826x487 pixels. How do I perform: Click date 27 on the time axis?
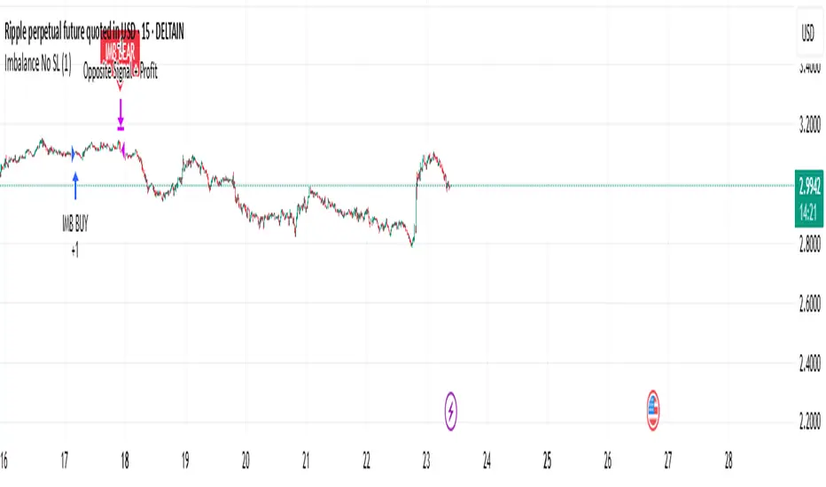click(668, 461)
